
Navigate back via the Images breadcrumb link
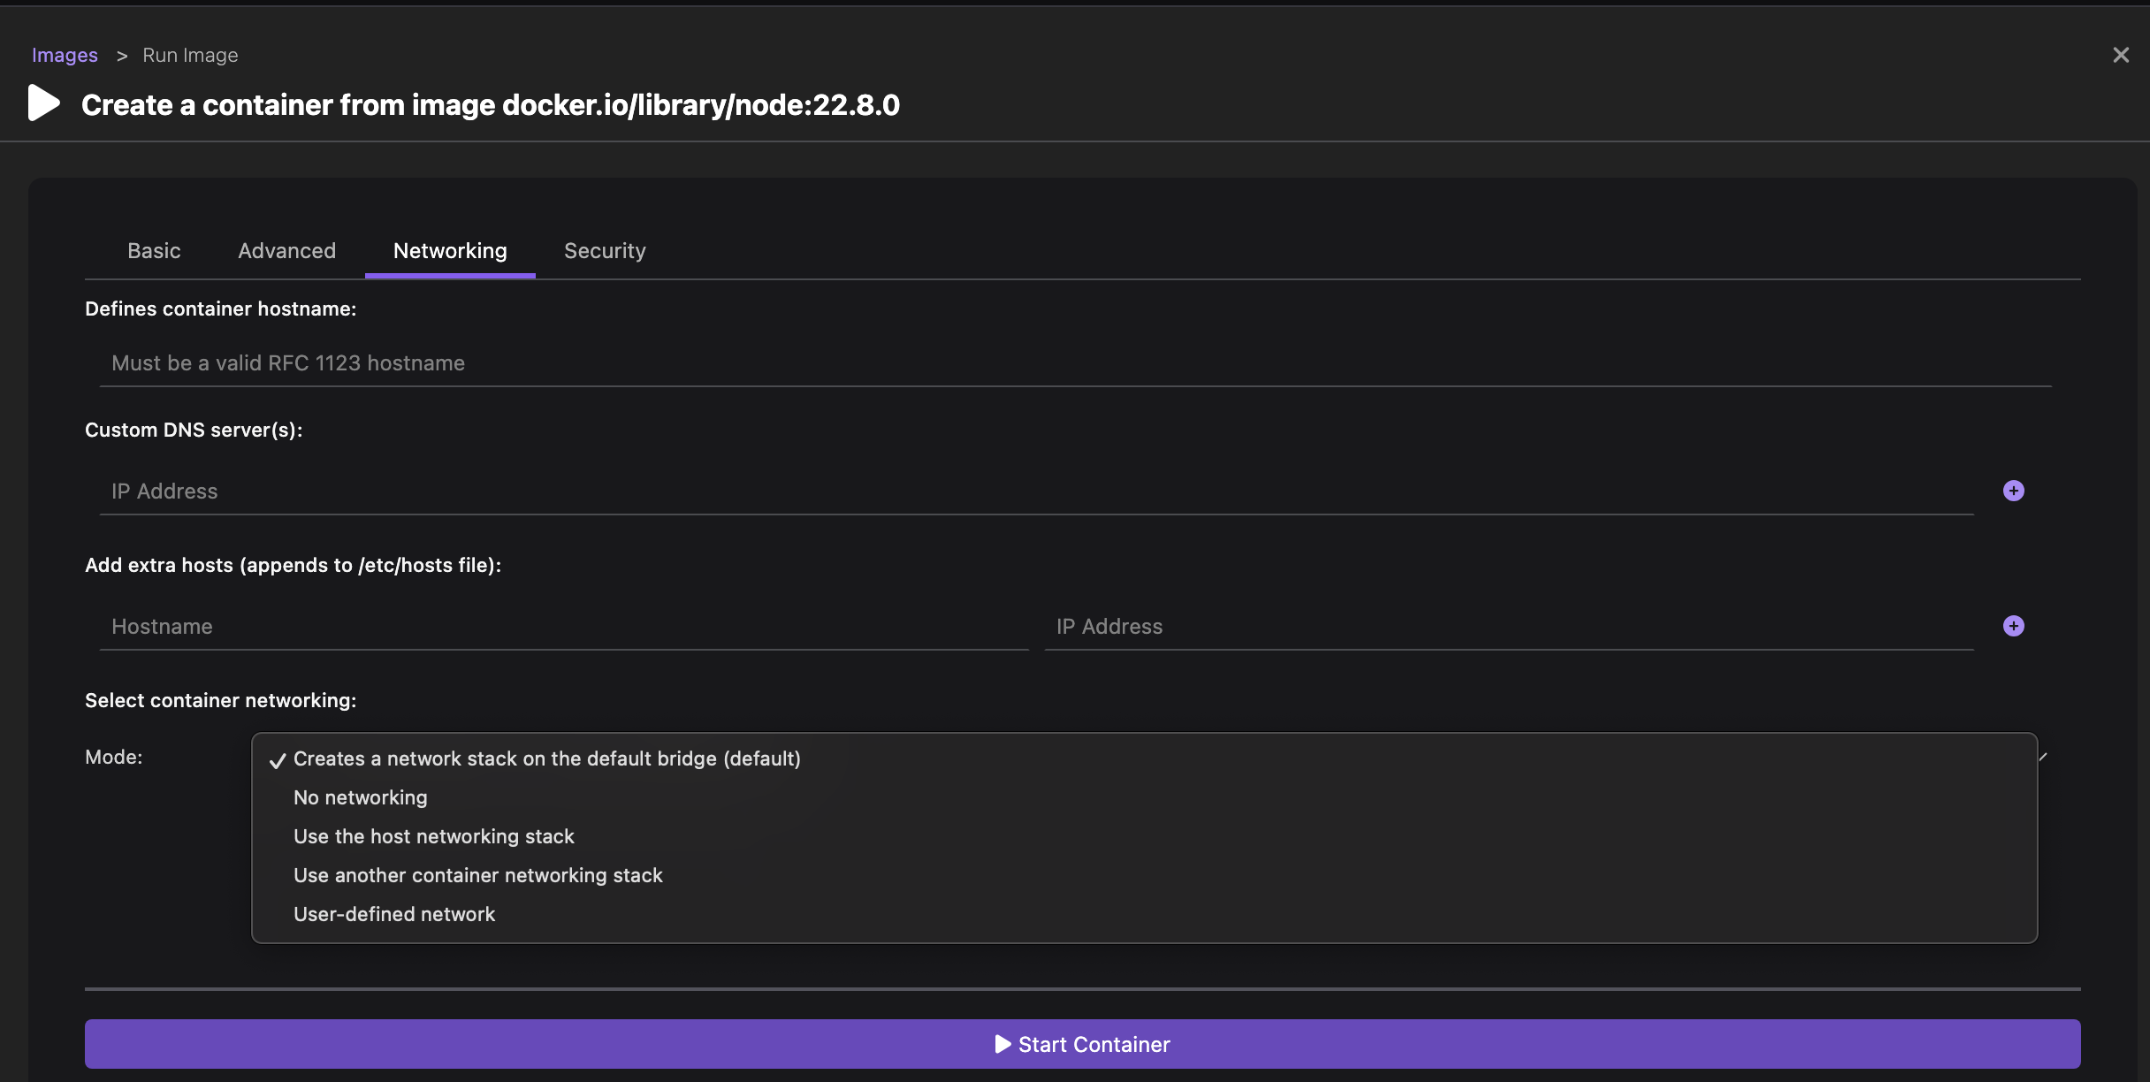tap(65, 55)
